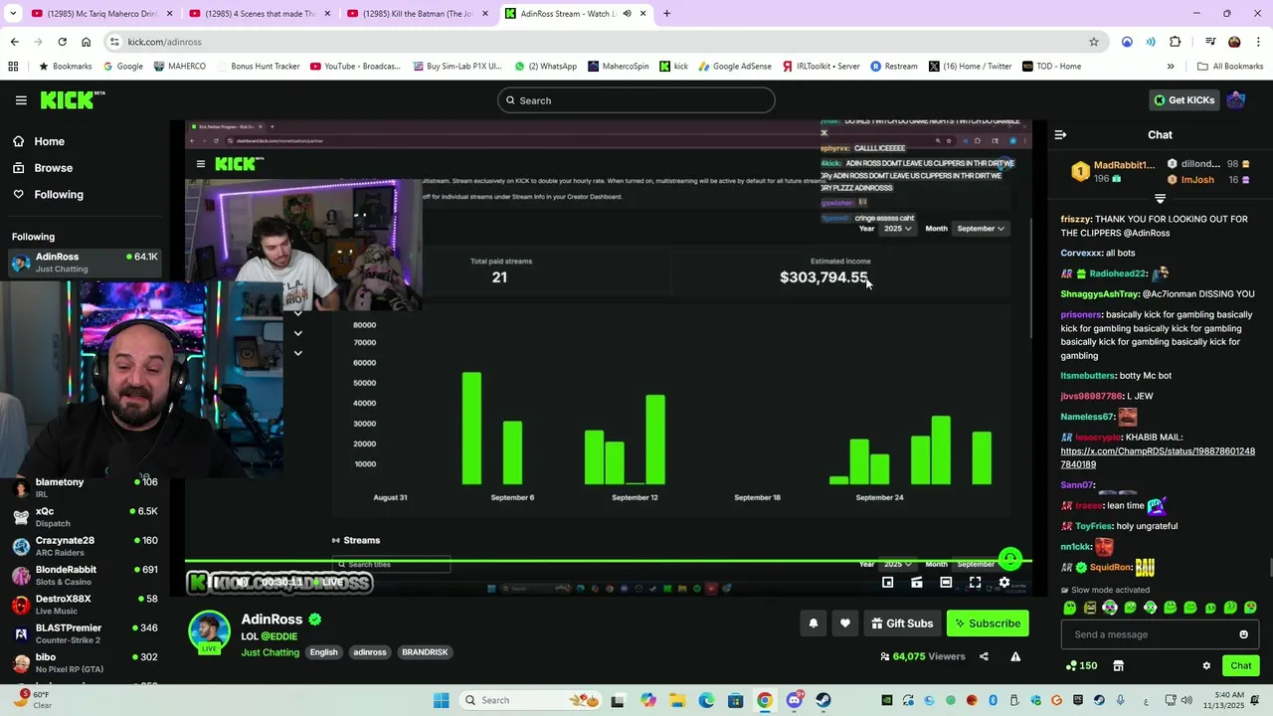Open Chrome browser home page
This screenshot has width=1273, height=716.
pos(86,42)
